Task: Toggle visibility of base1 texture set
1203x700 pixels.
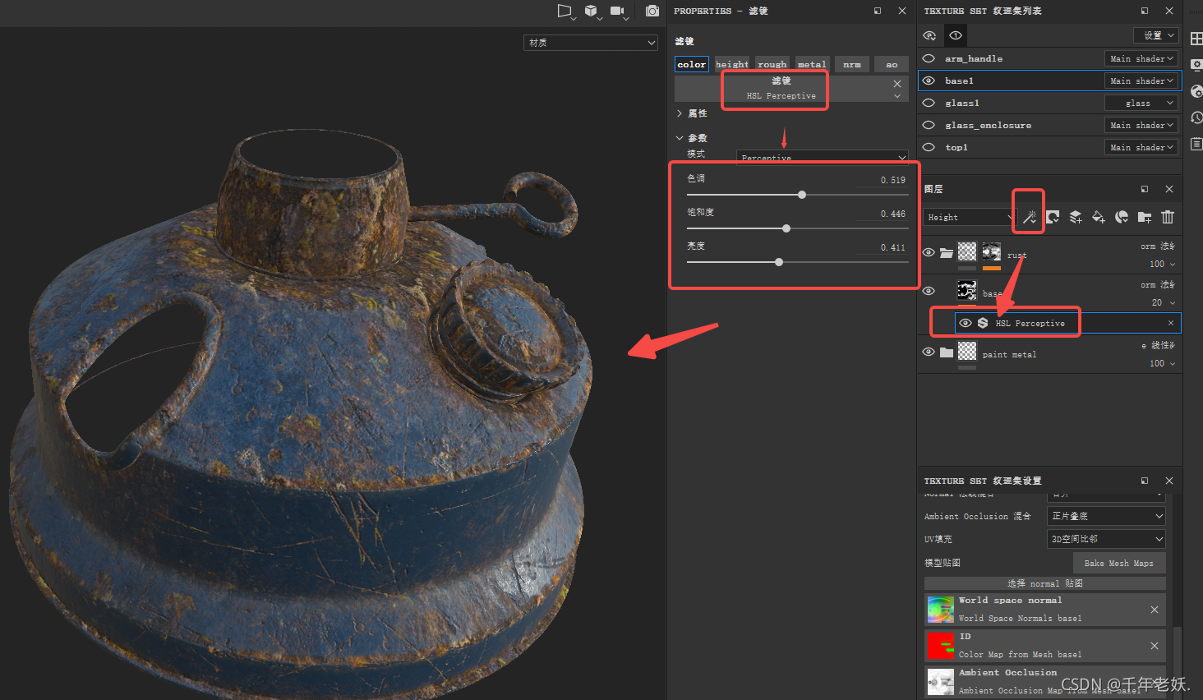Action: 929,81
